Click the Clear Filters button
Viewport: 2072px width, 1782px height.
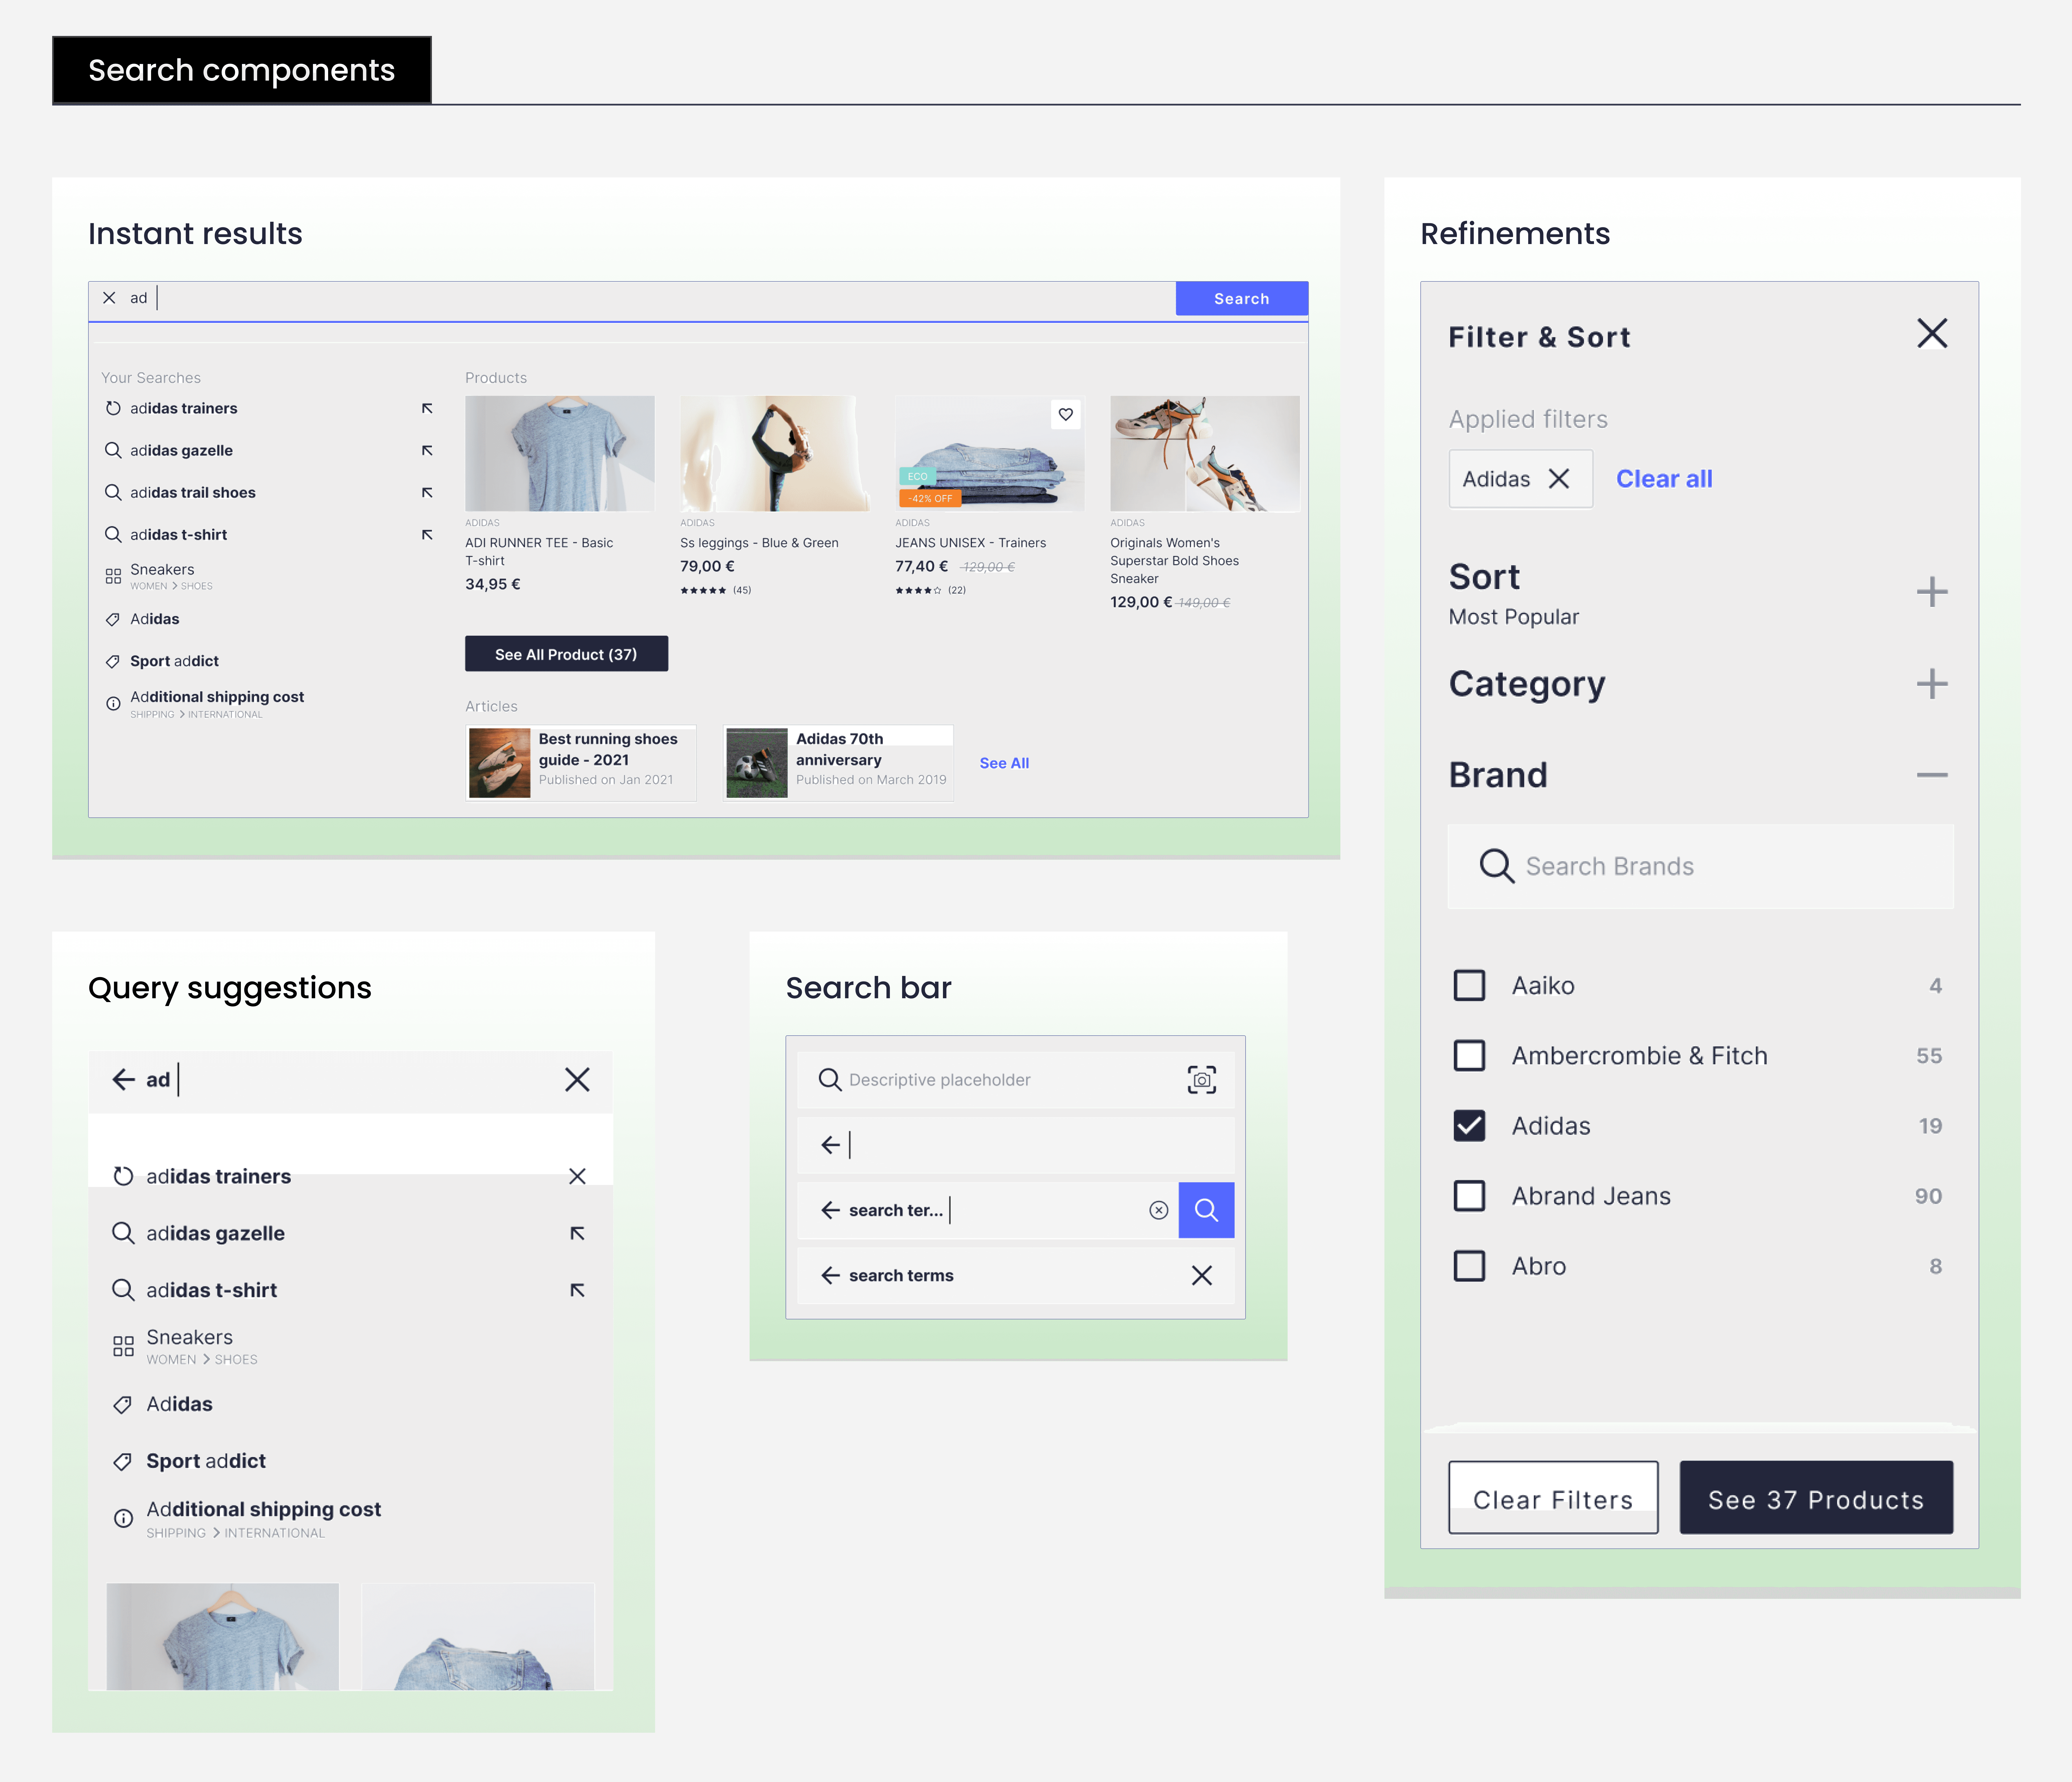pyautogui.click(x=1553, y=1498)
